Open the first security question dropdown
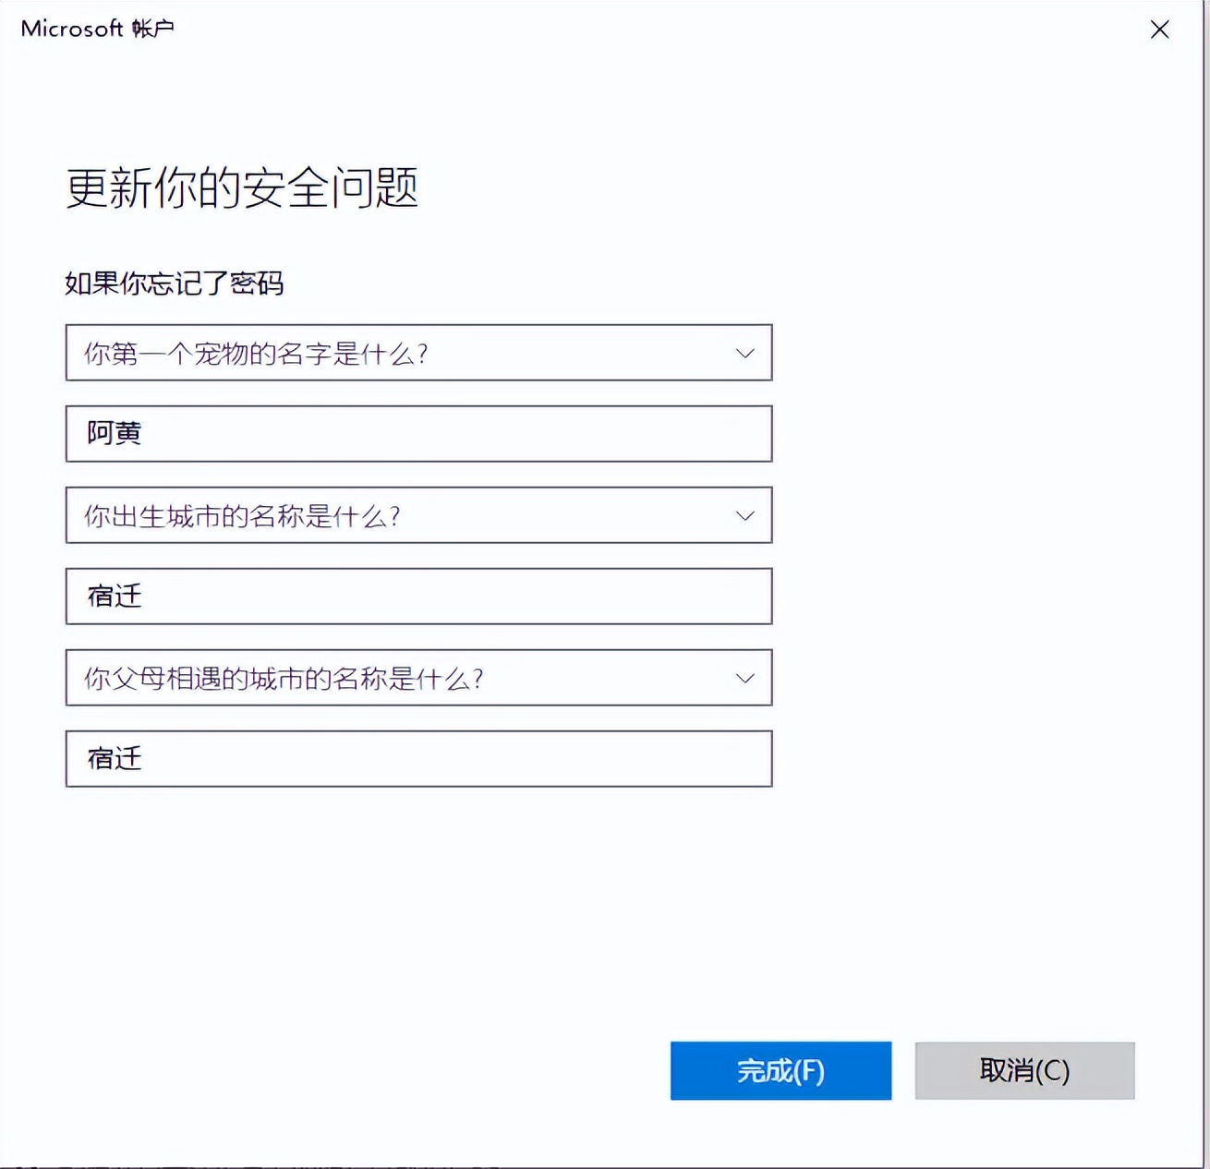This screenshot has width=1210, height=1169. pyautogui.click(x=417, y=353)
